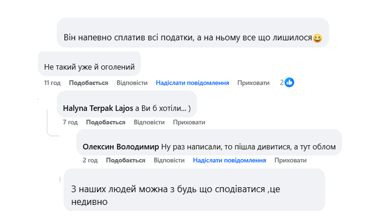This screenshot has height=220, width=391.
Task: Hide the "Не такий уже й оголений" comment
Action: (253, 83)
